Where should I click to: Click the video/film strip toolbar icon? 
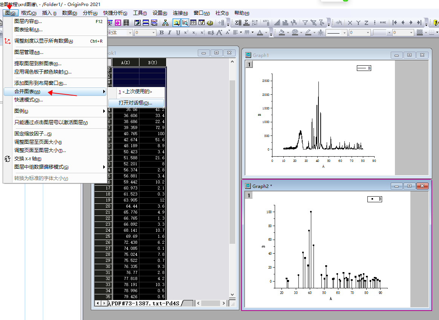[x=126, y=23]
